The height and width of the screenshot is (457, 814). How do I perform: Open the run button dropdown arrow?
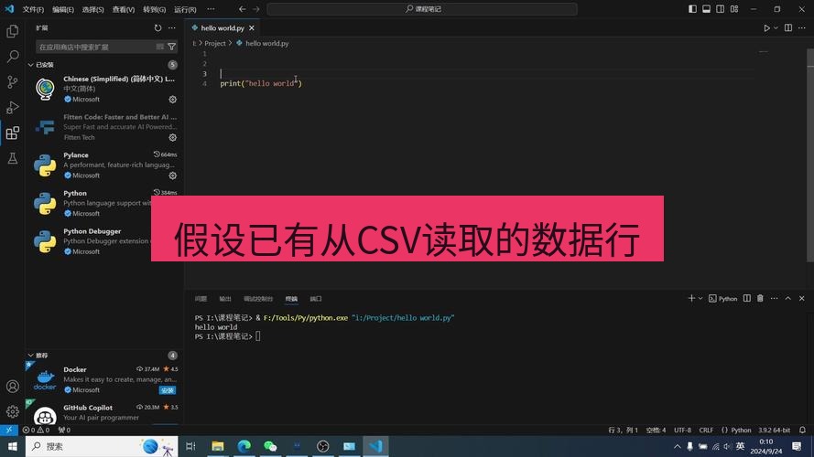[x=776, y=28]
